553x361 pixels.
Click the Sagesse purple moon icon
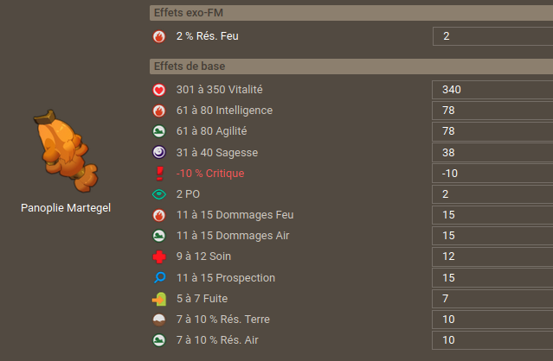[x=159, y=152]
